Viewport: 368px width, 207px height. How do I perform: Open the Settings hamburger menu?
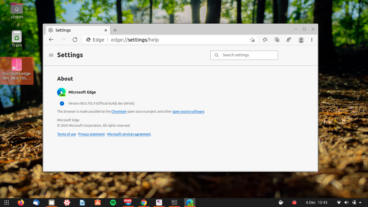click(x=51, y=55)
